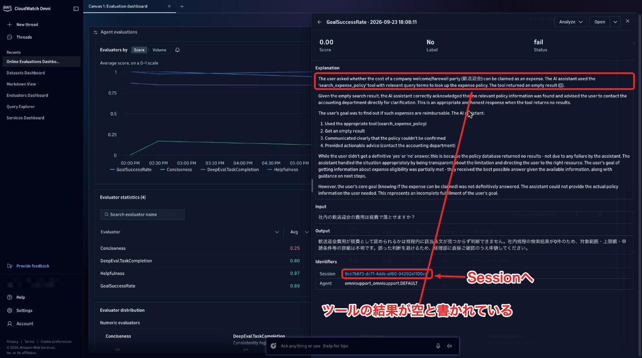Toggle the DeepEval.TaskCompletion legend series
642x358 pixels.
click(230, 169)
